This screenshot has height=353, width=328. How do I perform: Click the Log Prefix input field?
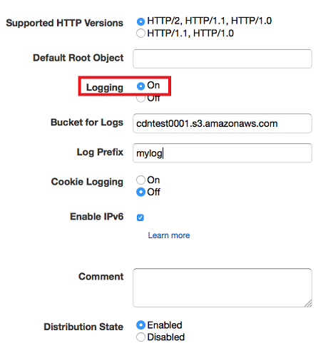pyautogui.click(x=222, y=153)
